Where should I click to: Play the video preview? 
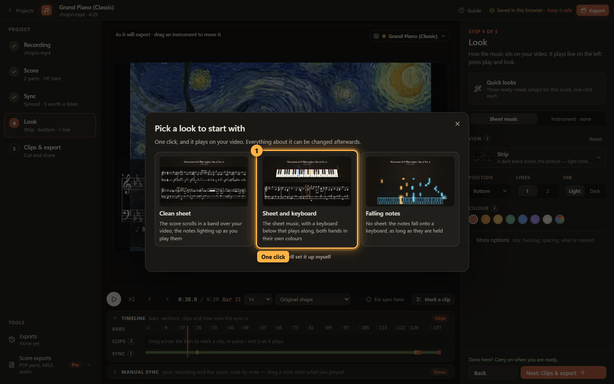[x=114, y=299]
